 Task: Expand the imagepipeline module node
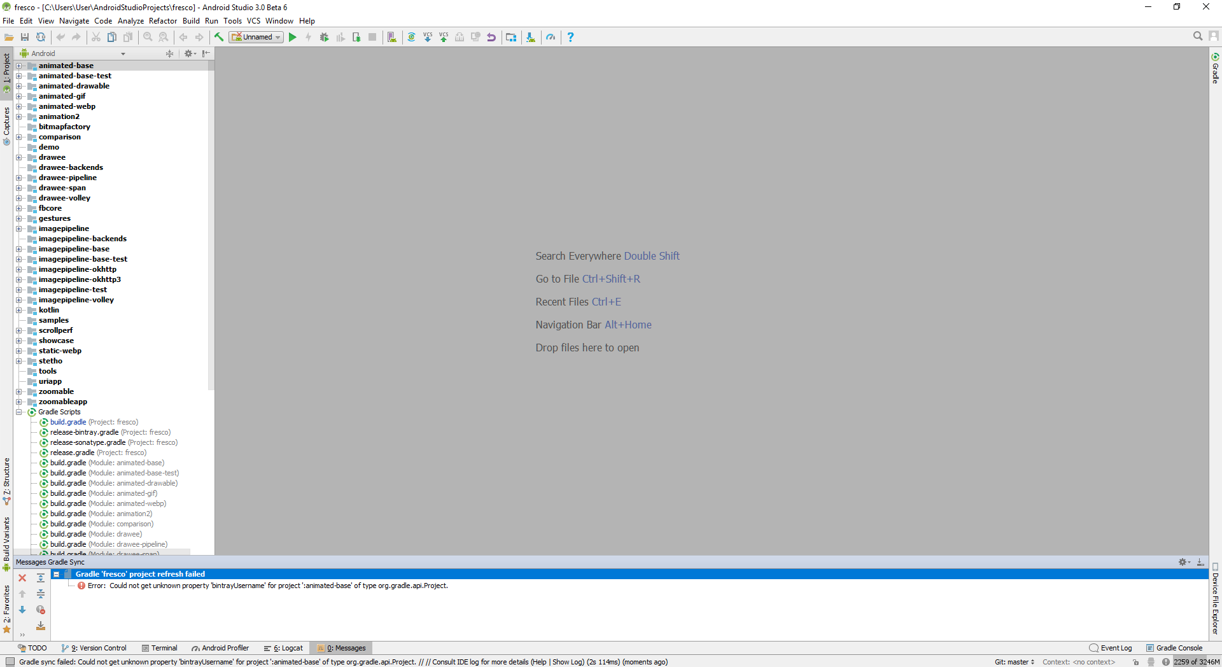click(19, 228)
